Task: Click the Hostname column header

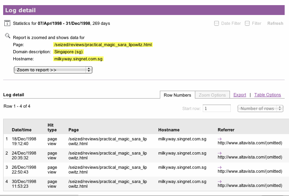Action: tap(169, 130)
